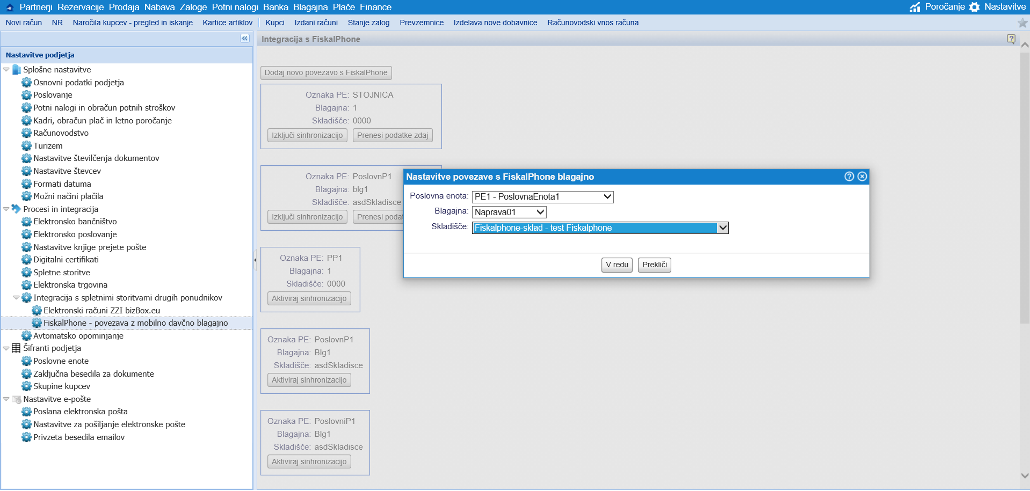Collapse the Šifranti podjetja tree node
The image size is (1030, 491).
tap(6, 348)
